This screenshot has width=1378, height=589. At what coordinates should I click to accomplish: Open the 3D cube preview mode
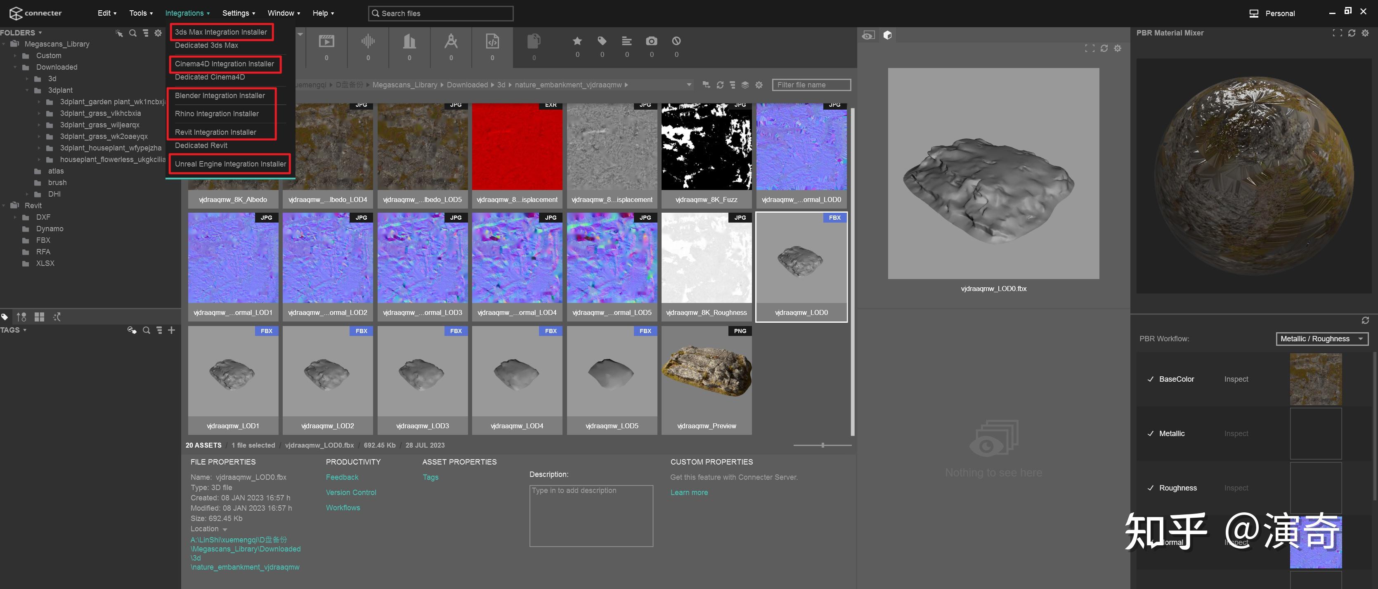pyautogui.click(x=887, y=35)
